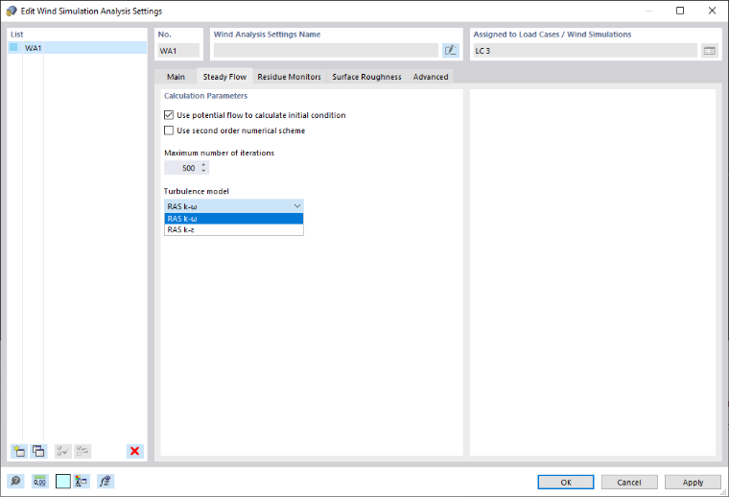
Task: Click the edit name pencil icon
Action: 451,51
